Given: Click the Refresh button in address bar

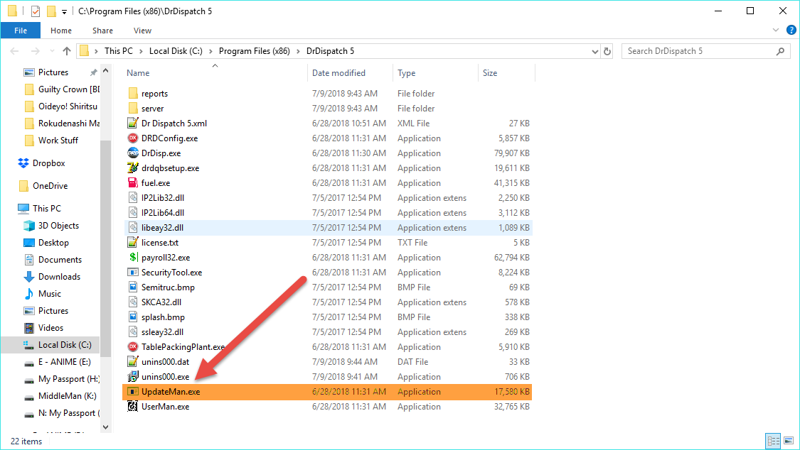Looking at the screenshot, I should tap(607, 51).
